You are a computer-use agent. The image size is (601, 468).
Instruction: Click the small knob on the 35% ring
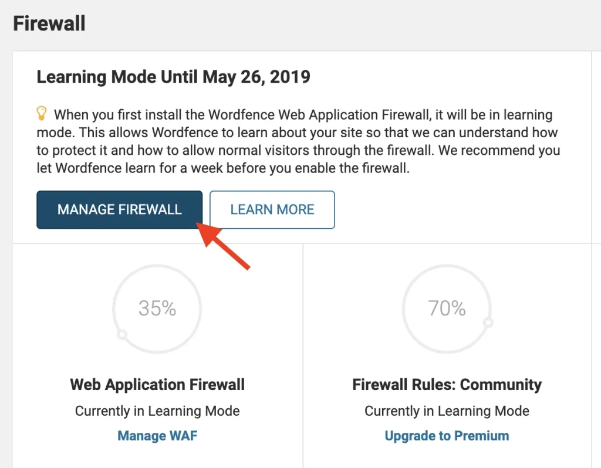coord(122,335)
